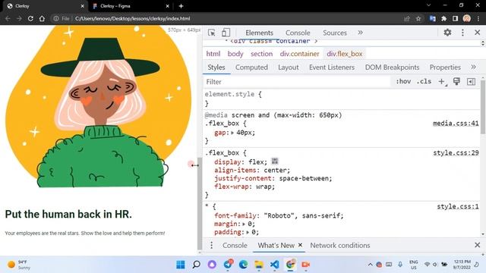Switch to Clerksy – Figma browser tab
This screenshot has width=486, height=273.
tap(131, 6)
